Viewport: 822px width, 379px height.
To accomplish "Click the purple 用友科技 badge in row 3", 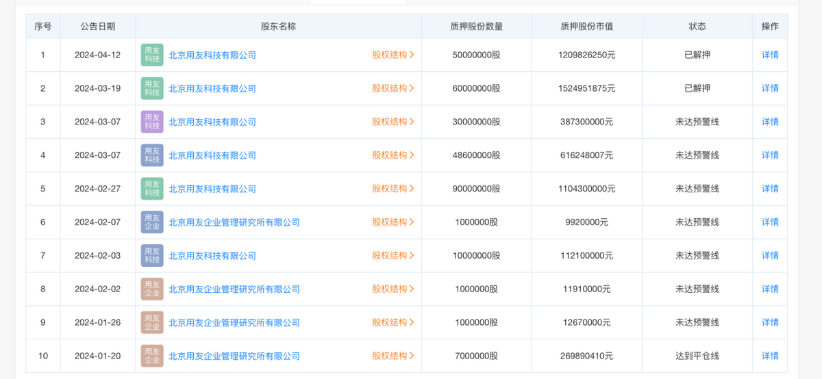I will [x=152, y=122].
